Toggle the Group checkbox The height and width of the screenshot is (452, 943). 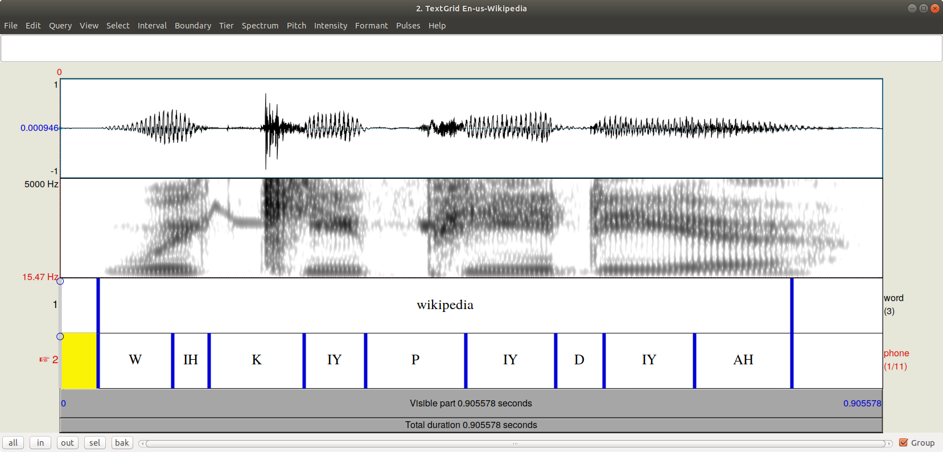click(903, 443)
